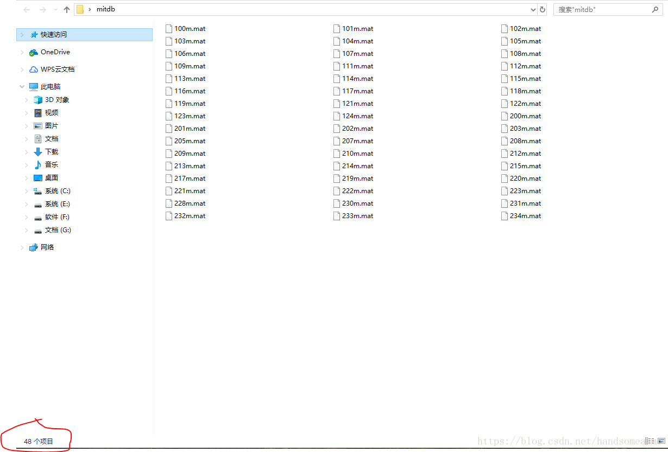Image resolution: width=668 pixels, height=452 pixels.
Task: Expand the OneDrive node
Action: (22, 52)
